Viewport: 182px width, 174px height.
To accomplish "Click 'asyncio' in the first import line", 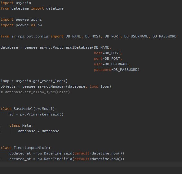I will pyautogui.click(x=23, y=3).
